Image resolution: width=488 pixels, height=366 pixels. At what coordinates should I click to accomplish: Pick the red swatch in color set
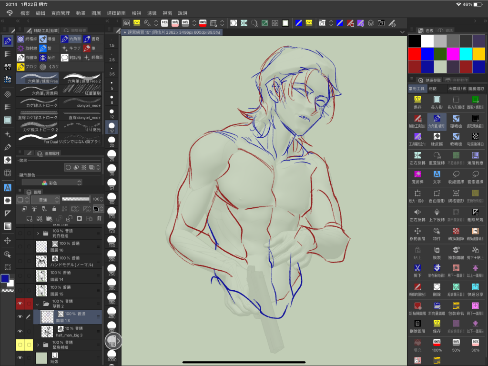point(415,54)
